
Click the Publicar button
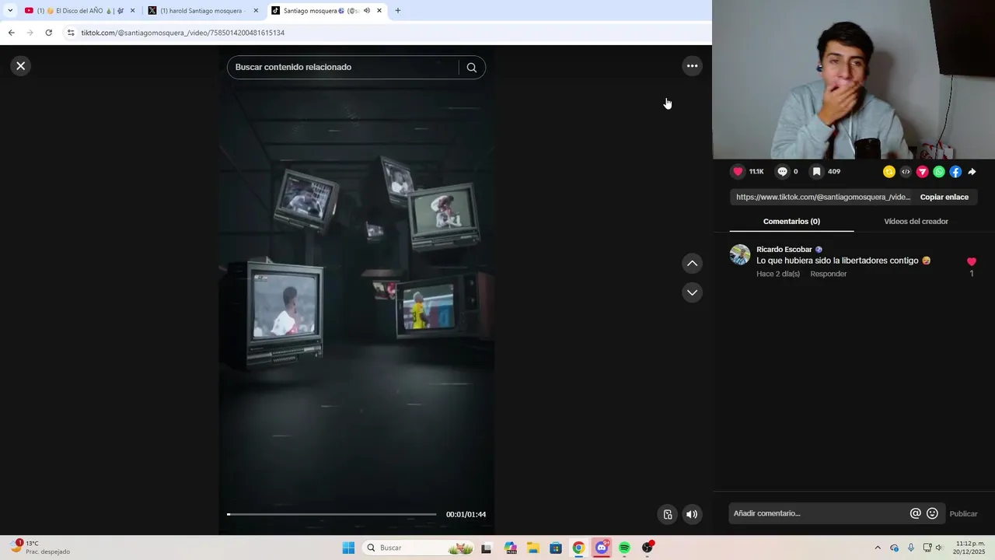tap(963, 514)
